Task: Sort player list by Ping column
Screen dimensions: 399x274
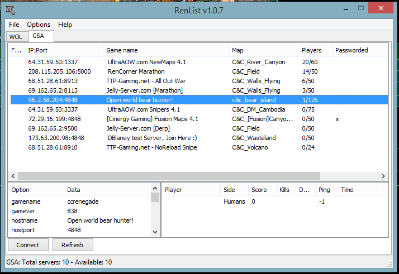Action: [x=324, y=190]
